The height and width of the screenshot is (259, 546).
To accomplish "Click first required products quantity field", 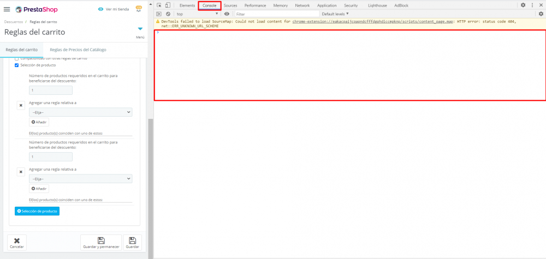I will (x=51, y=90).
